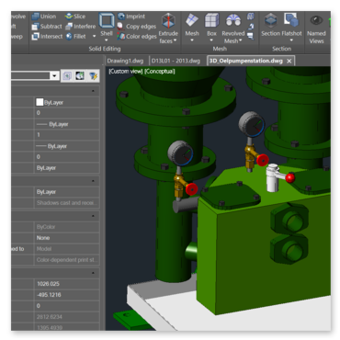Click the 1026.025 coordinate field
The height and width of the screenshot is (340, 340).
(x=67, y=284)
